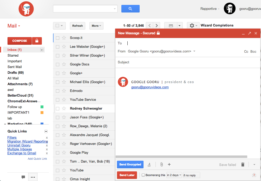
Task: Open the Starred folder
Action: tap(13, 56)
